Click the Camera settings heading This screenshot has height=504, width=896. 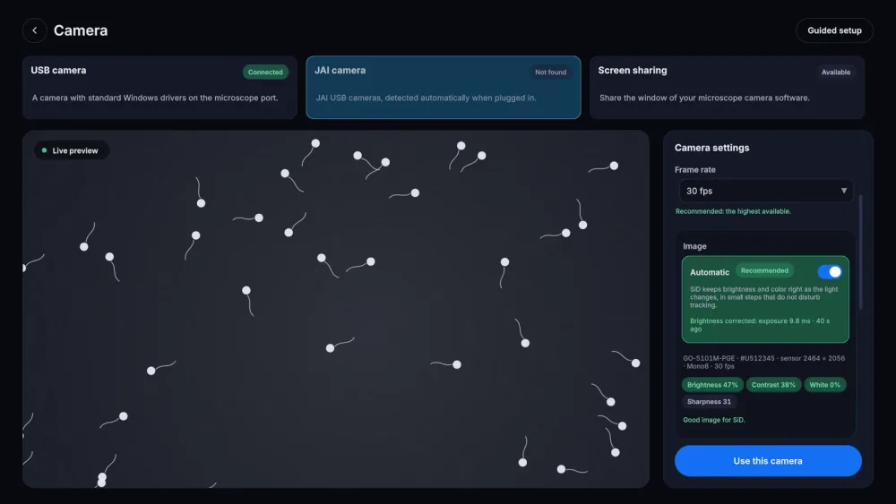pos(711,148)
